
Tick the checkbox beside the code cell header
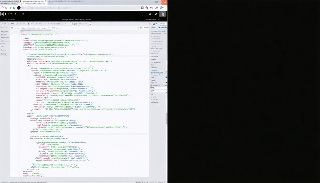[11, 27]
